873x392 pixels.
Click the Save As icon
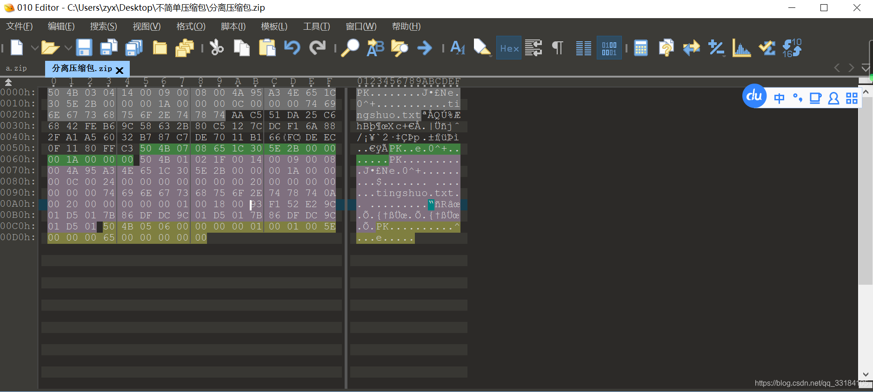109,48
